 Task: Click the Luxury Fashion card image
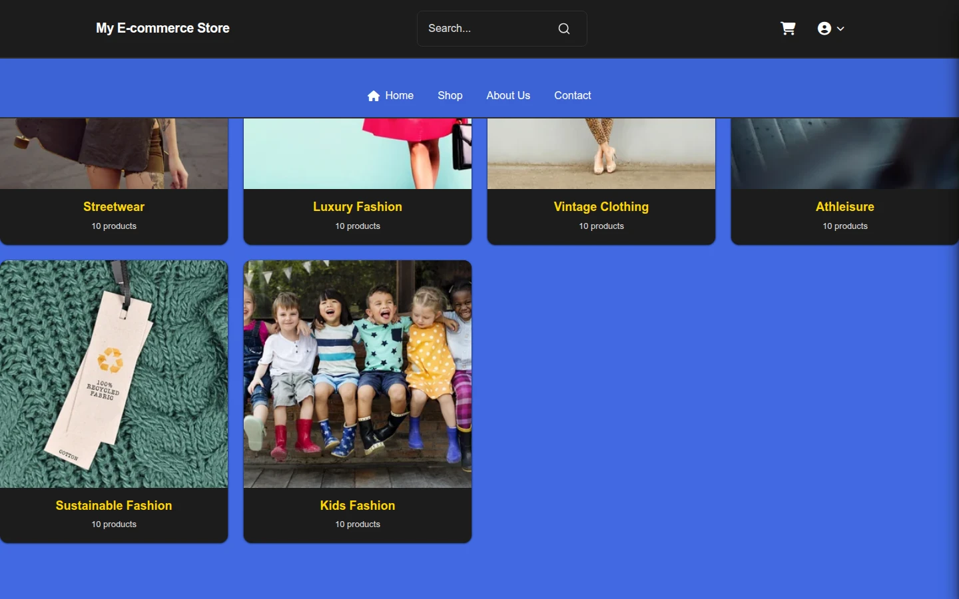point(358,154)
